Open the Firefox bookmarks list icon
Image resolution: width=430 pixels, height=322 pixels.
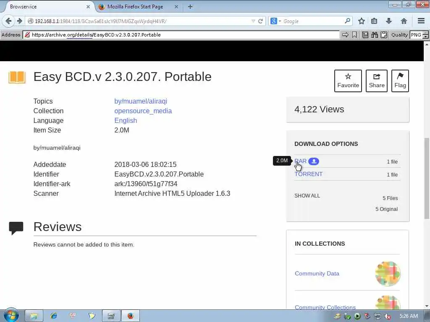click(374, 21)
